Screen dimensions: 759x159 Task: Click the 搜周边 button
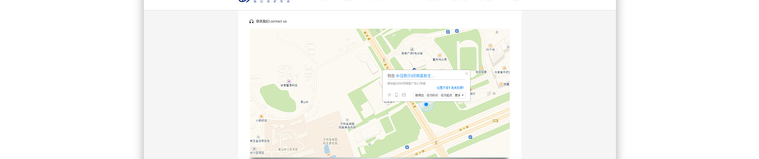click(x=419, y=95)
